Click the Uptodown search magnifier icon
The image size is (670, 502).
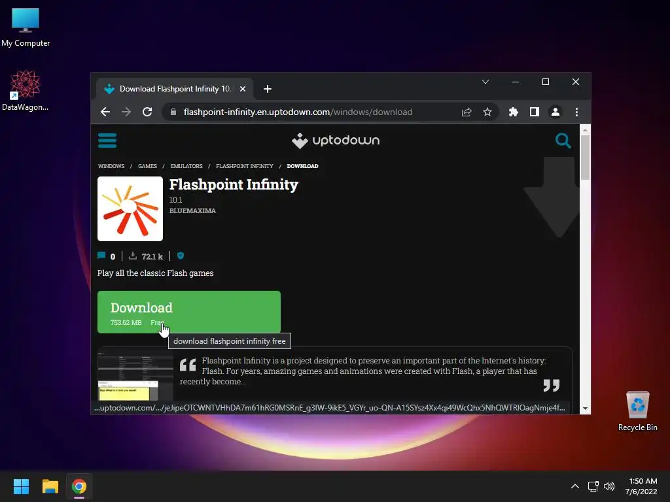click(x=563, y=141)
